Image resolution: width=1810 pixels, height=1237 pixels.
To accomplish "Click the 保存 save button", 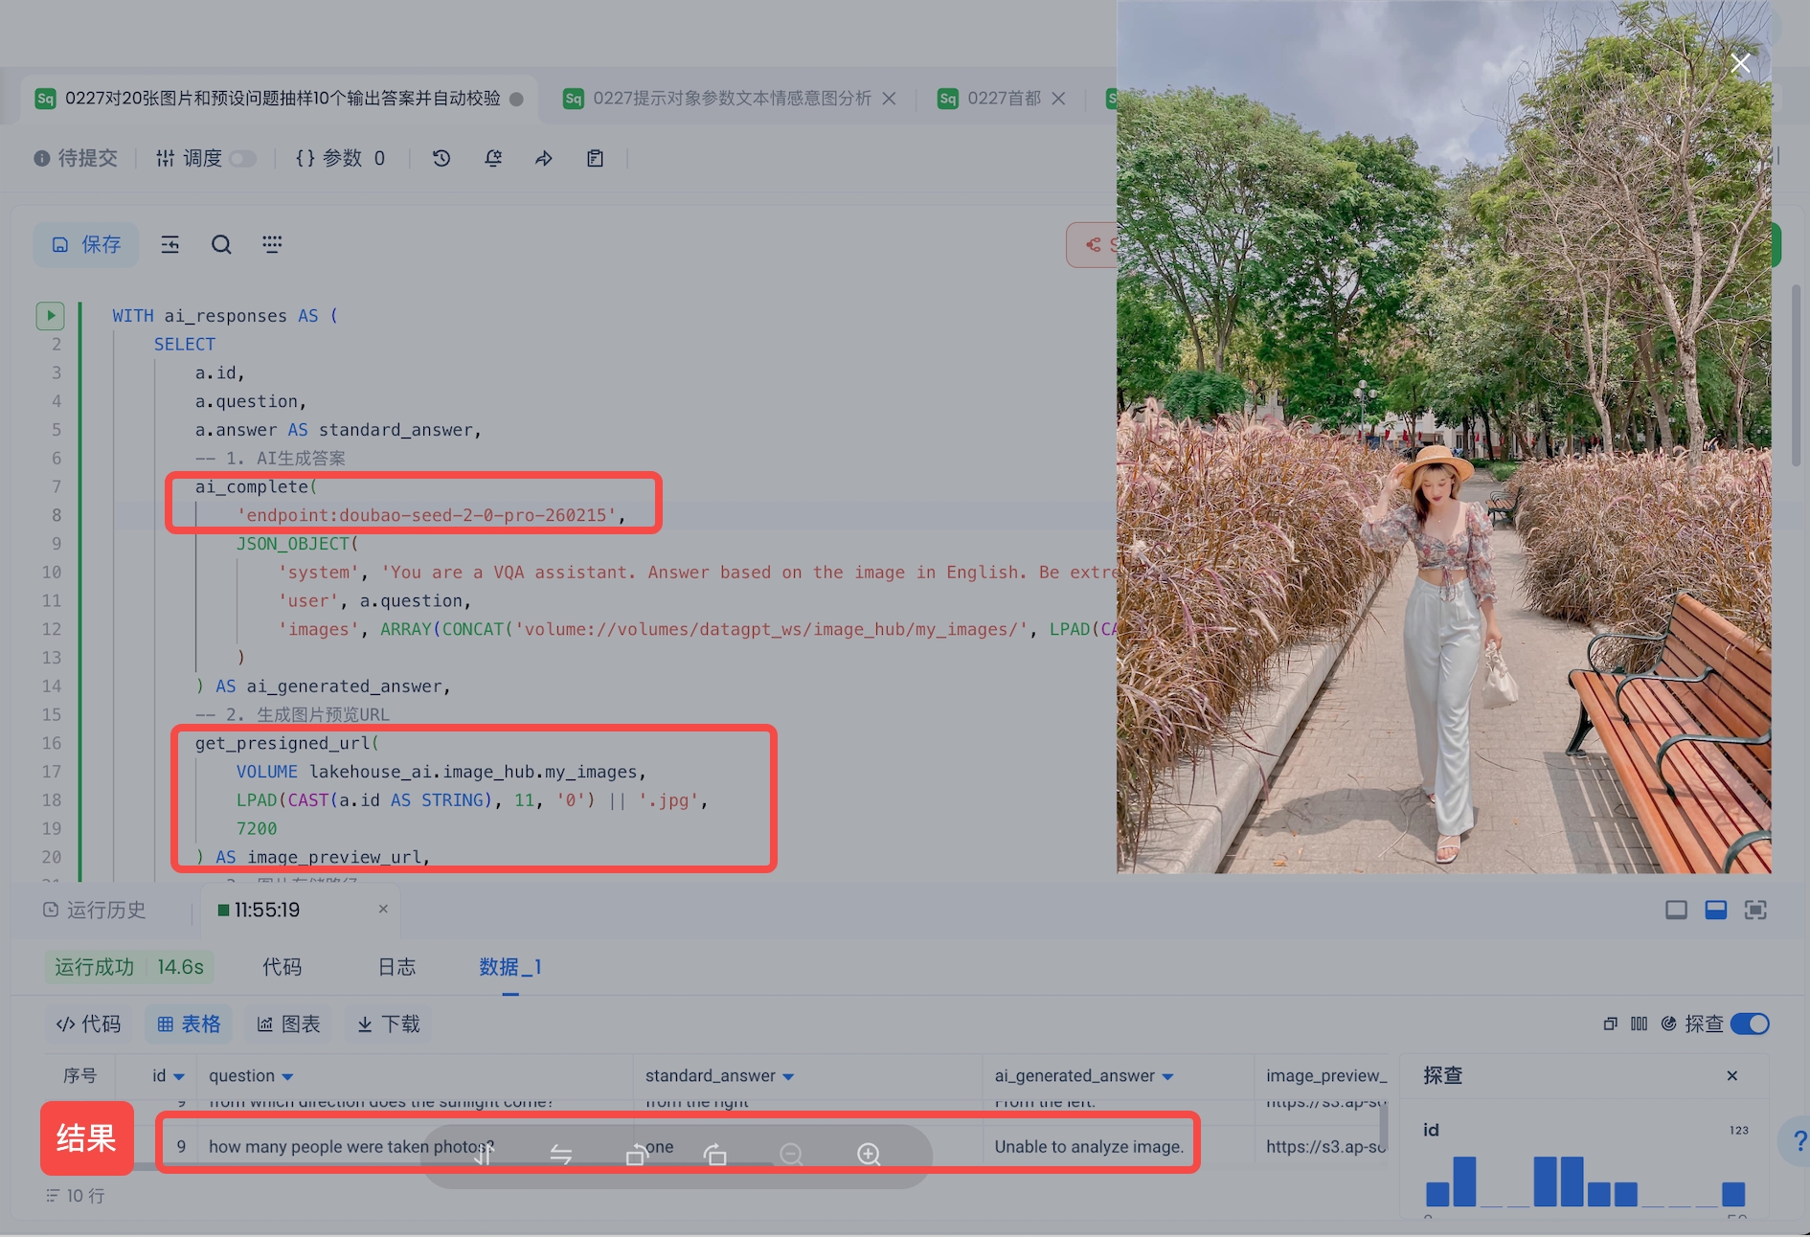I will 86,245.
